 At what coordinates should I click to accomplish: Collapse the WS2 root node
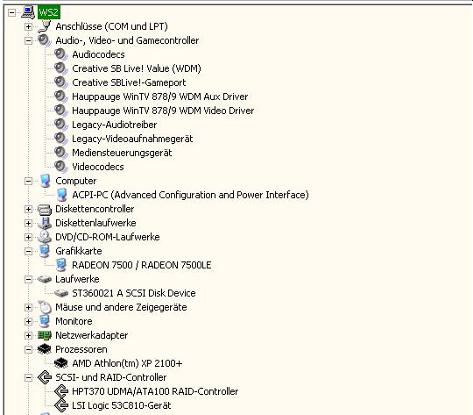11,12
